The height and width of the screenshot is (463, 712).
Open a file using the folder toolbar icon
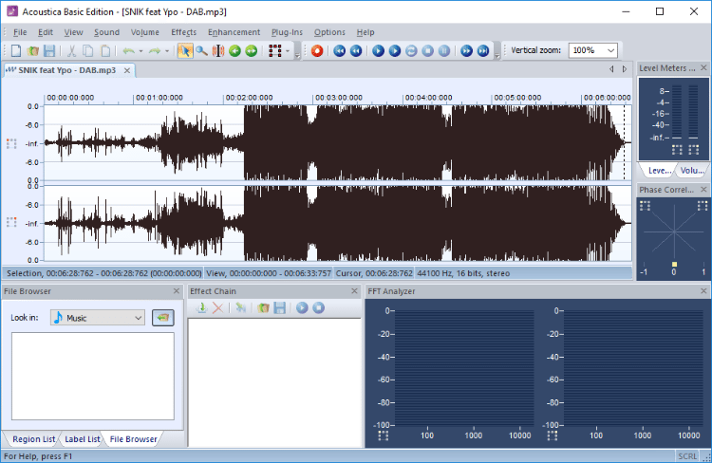(32, 50)
